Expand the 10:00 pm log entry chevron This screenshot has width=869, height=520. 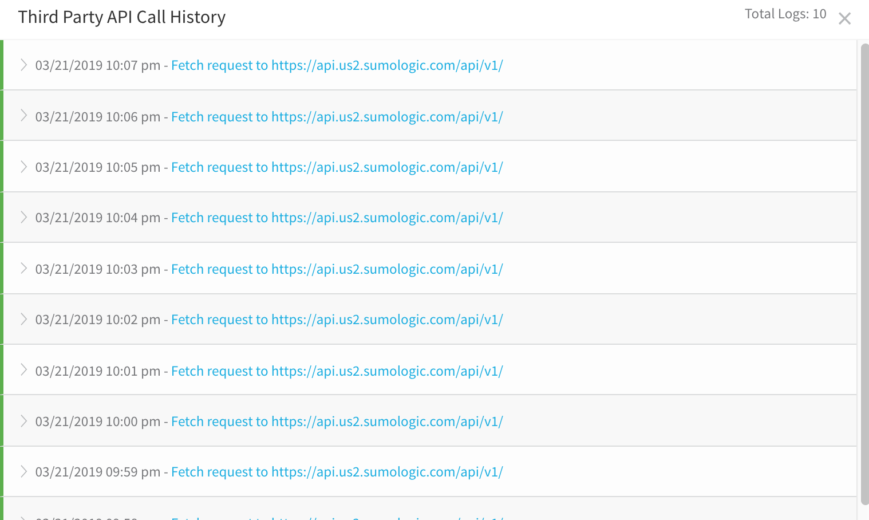click(x=23, y=421)
